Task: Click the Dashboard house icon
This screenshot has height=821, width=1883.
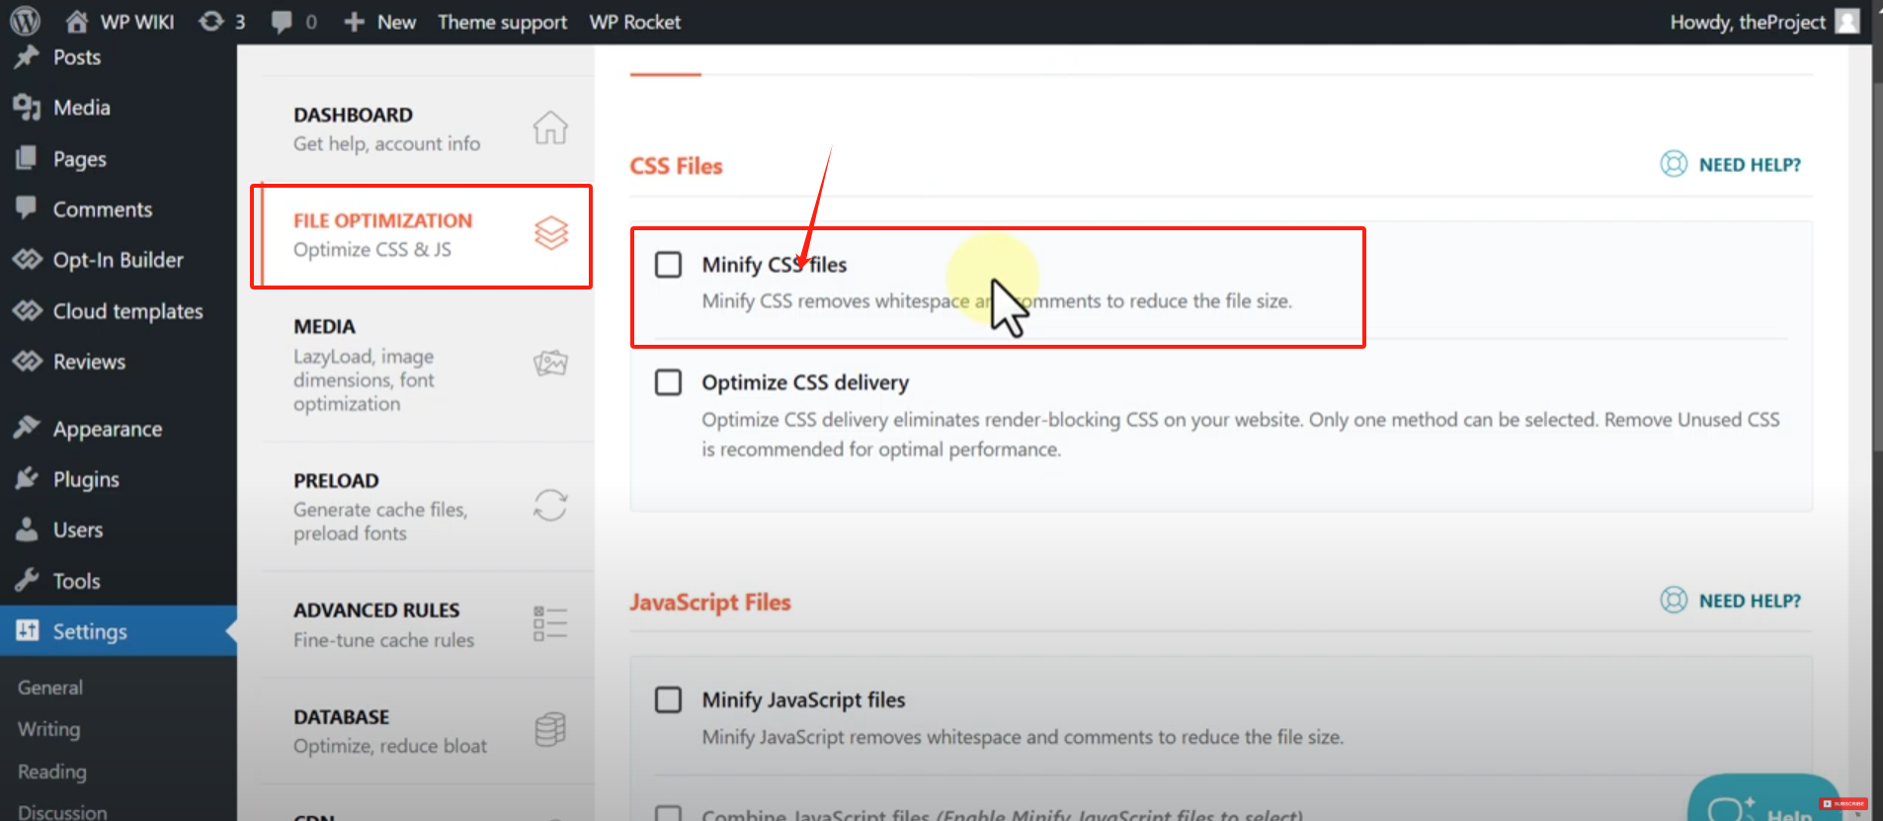Action: [x=550, y=128]
